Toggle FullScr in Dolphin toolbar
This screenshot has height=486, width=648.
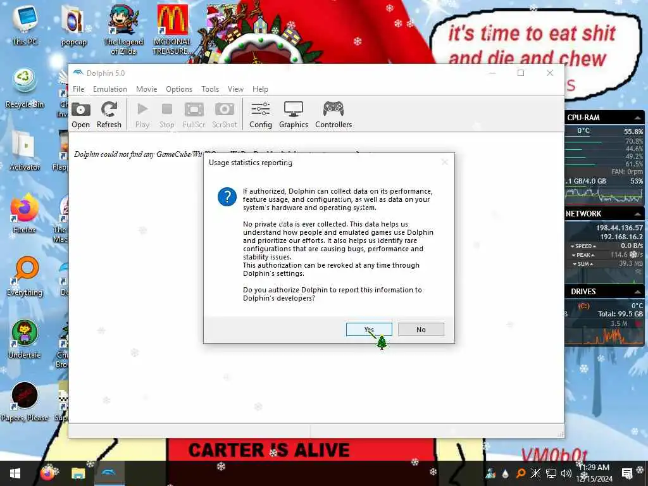[x=194, y=115]
